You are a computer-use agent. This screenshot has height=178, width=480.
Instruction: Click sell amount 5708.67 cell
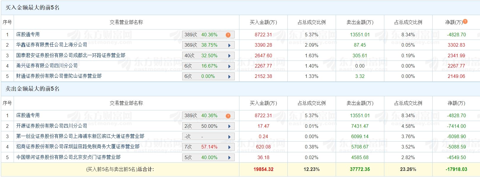(360, 147)
